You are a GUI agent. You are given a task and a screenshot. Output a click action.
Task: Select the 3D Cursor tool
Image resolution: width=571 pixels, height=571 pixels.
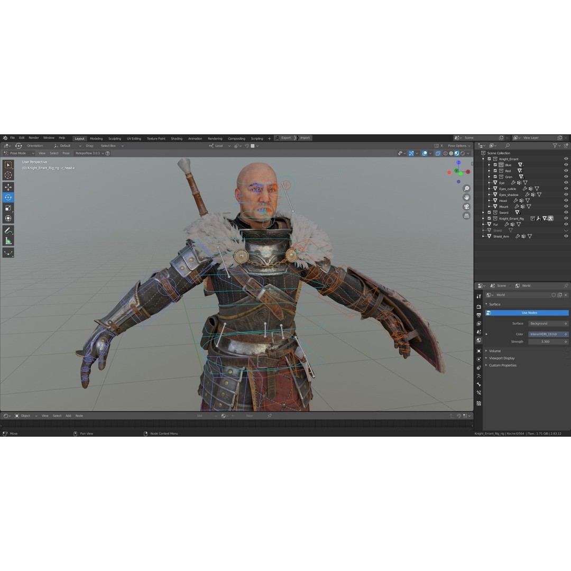8,175
